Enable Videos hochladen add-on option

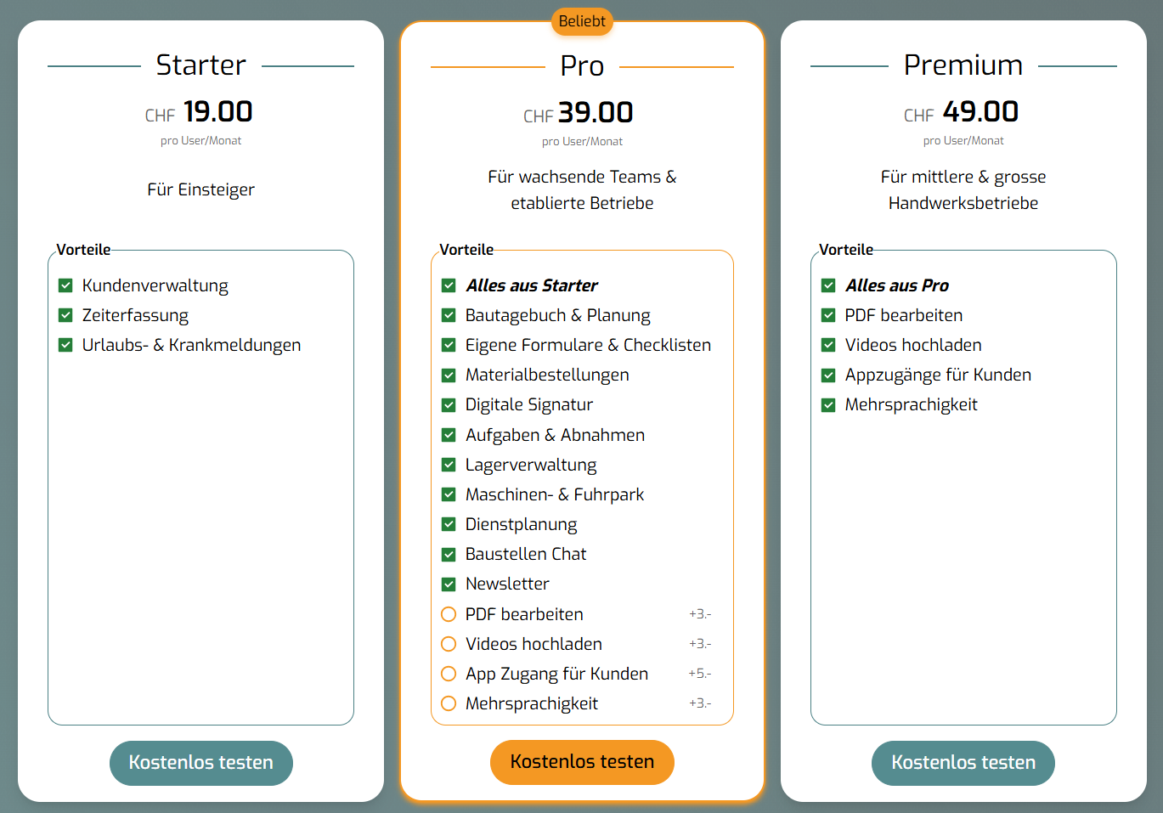pos(449,644)
